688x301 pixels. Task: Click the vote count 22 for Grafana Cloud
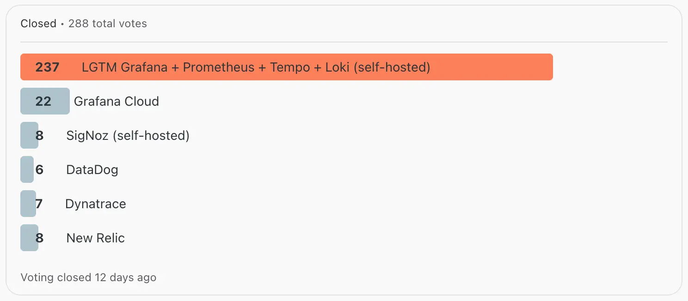tap(43, 101)
